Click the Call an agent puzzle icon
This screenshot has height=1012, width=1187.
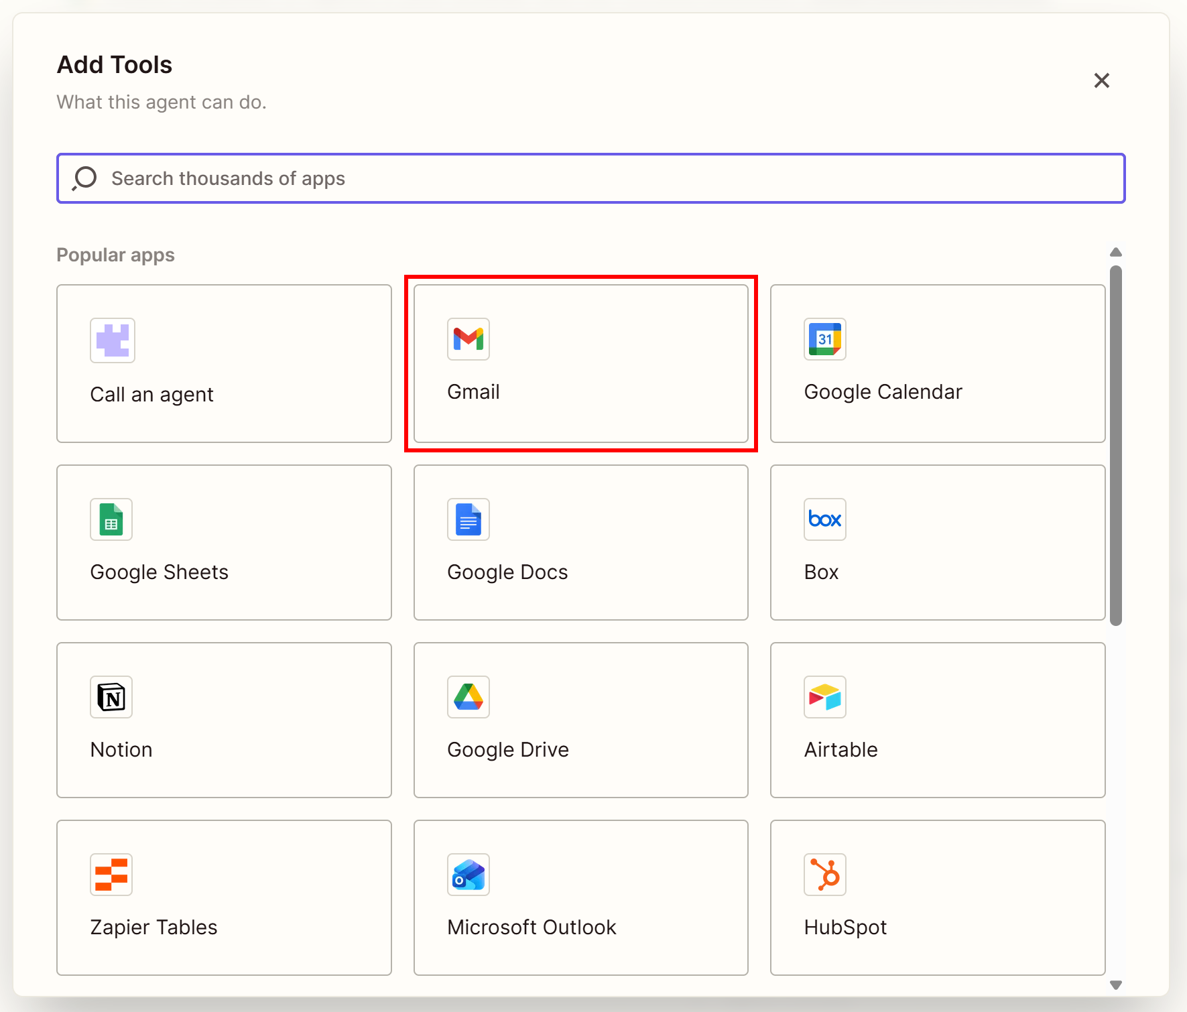pyautogui.click(x=112, y=340)
